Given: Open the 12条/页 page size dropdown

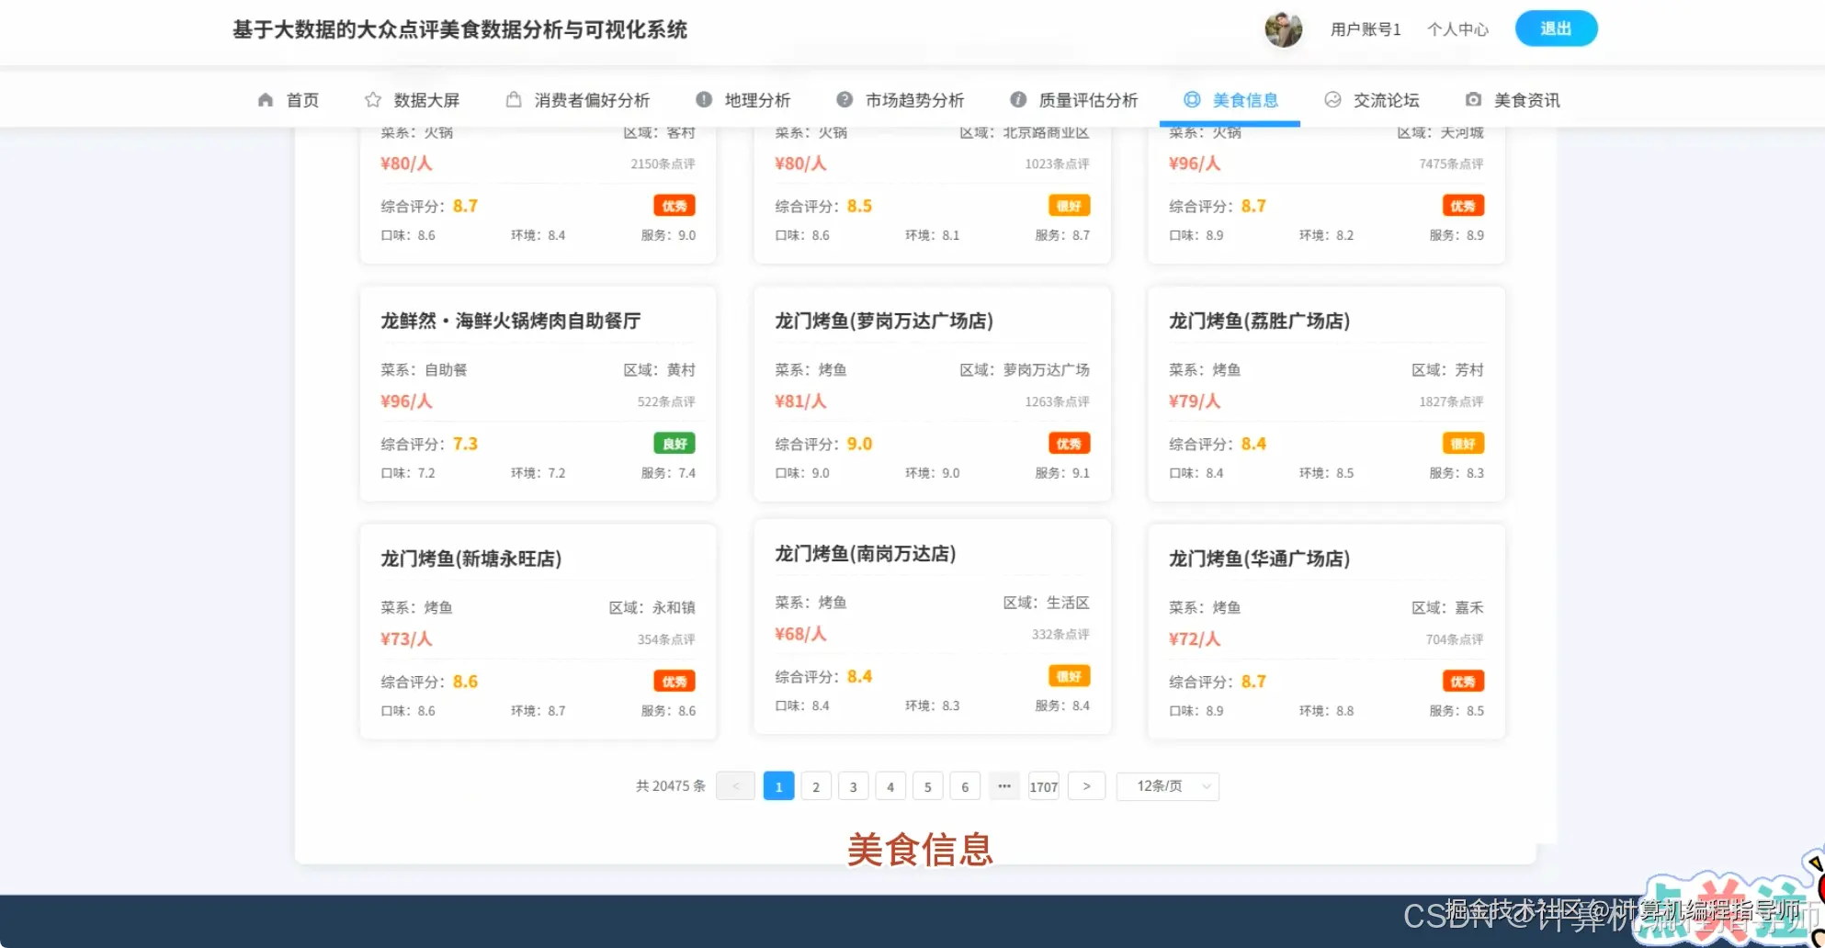Looking at the screenshot, I should coord(1166,786).
